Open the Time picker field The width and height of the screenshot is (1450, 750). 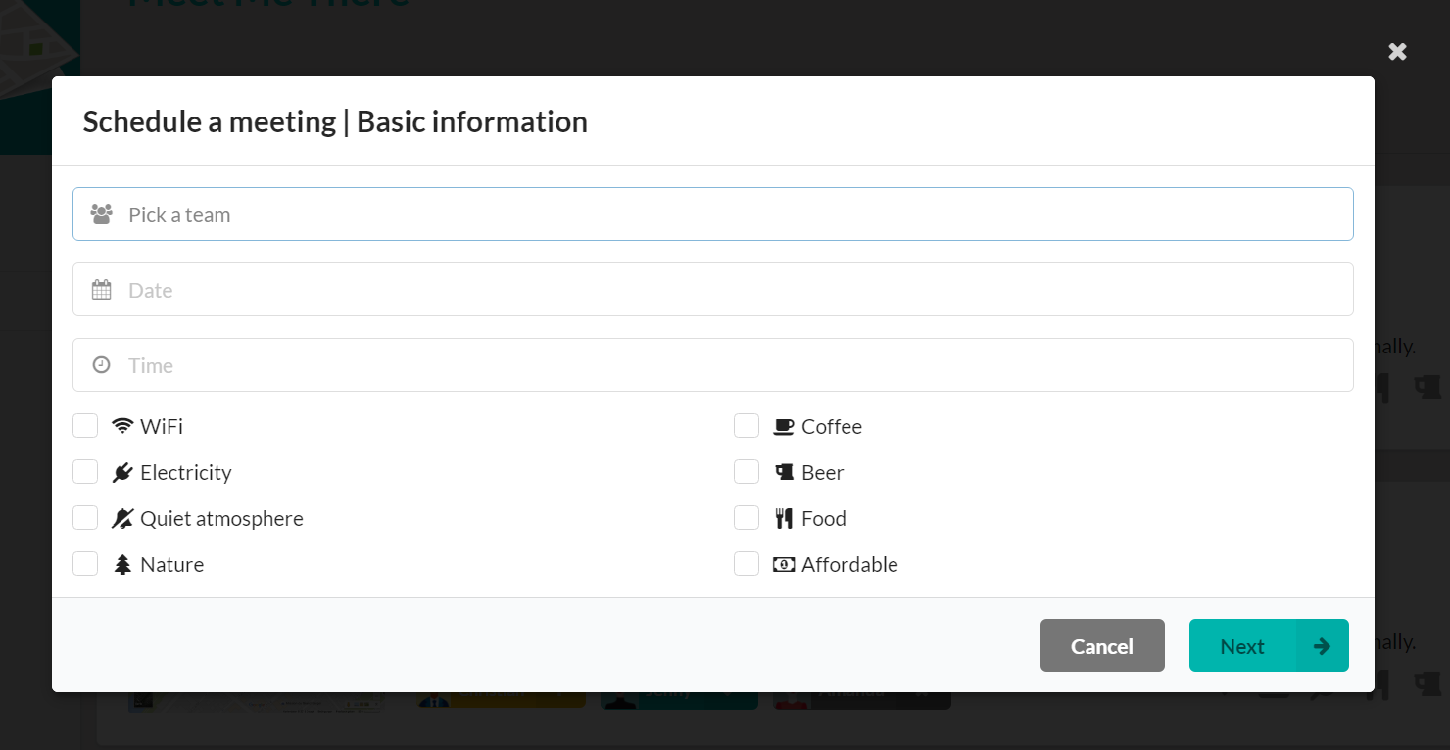pos(713,364)
